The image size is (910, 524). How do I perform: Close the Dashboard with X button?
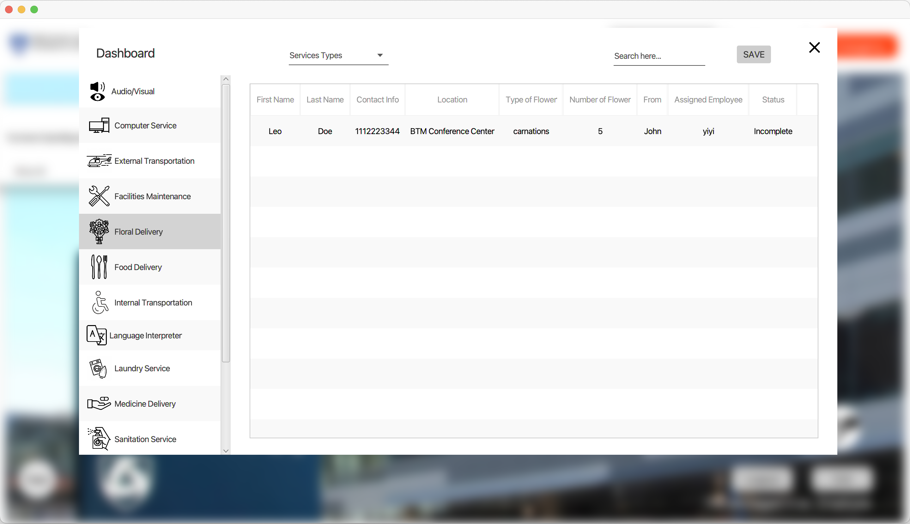point(814,47)
